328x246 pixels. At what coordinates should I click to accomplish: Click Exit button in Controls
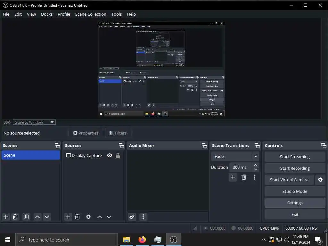295,214
